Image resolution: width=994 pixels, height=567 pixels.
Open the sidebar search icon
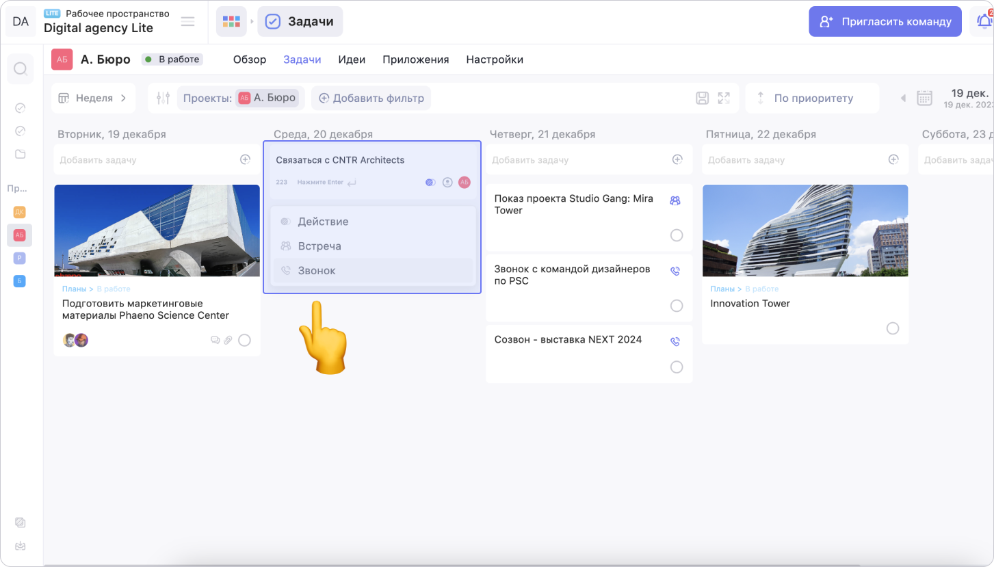[x=21, y=69]
